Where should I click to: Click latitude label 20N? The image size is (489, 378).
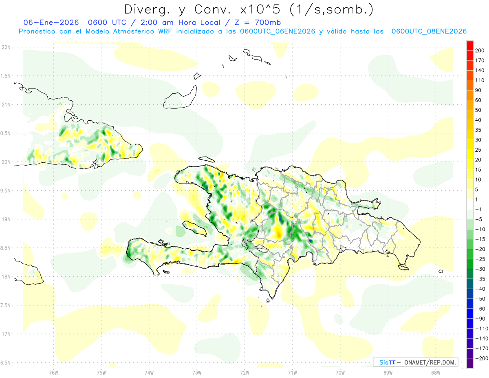point(6,162)
